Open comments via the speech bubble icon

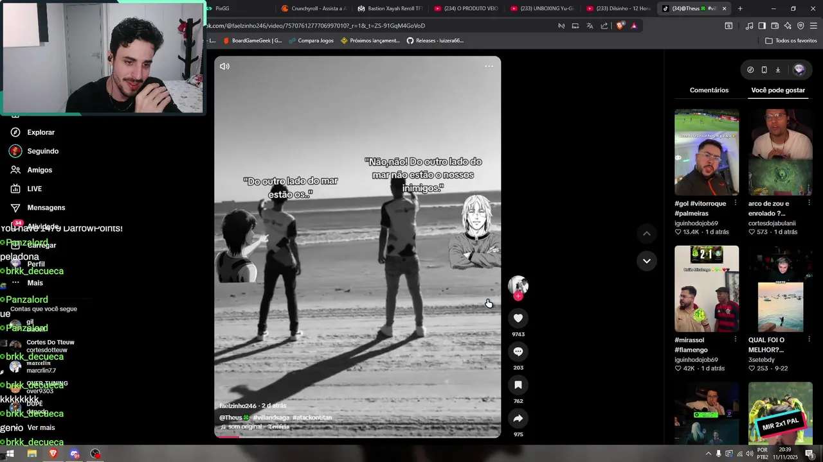pyautogui.click(x=518, y=352)
